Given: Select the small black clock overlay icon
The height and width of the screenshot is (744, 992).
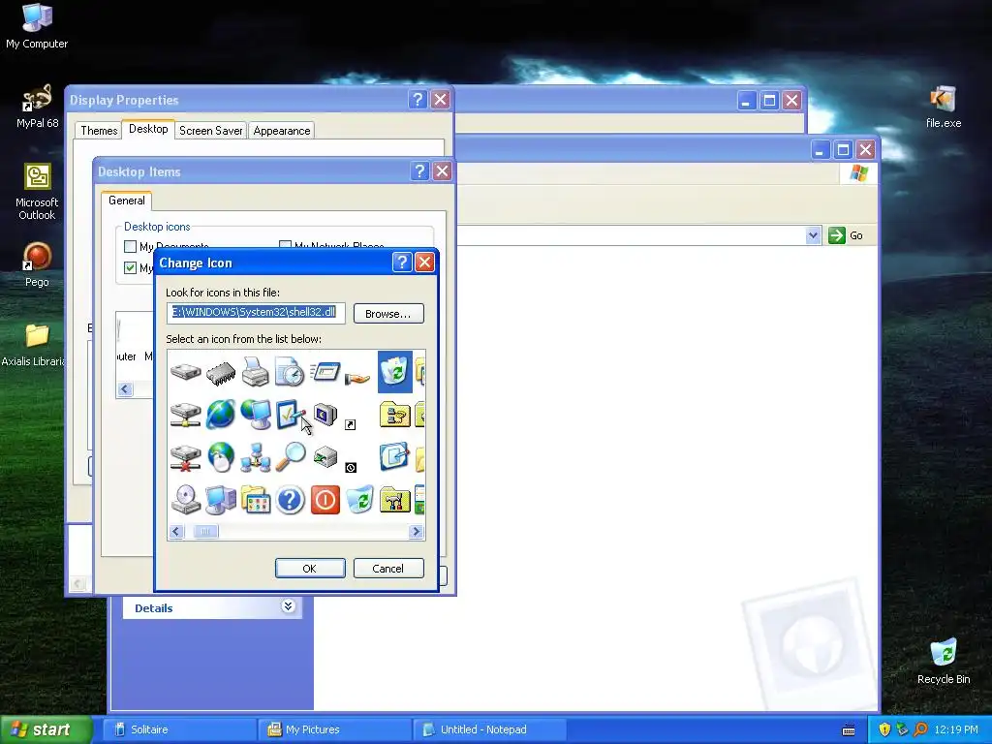Looking at the screenshot, I should [351, 468].
